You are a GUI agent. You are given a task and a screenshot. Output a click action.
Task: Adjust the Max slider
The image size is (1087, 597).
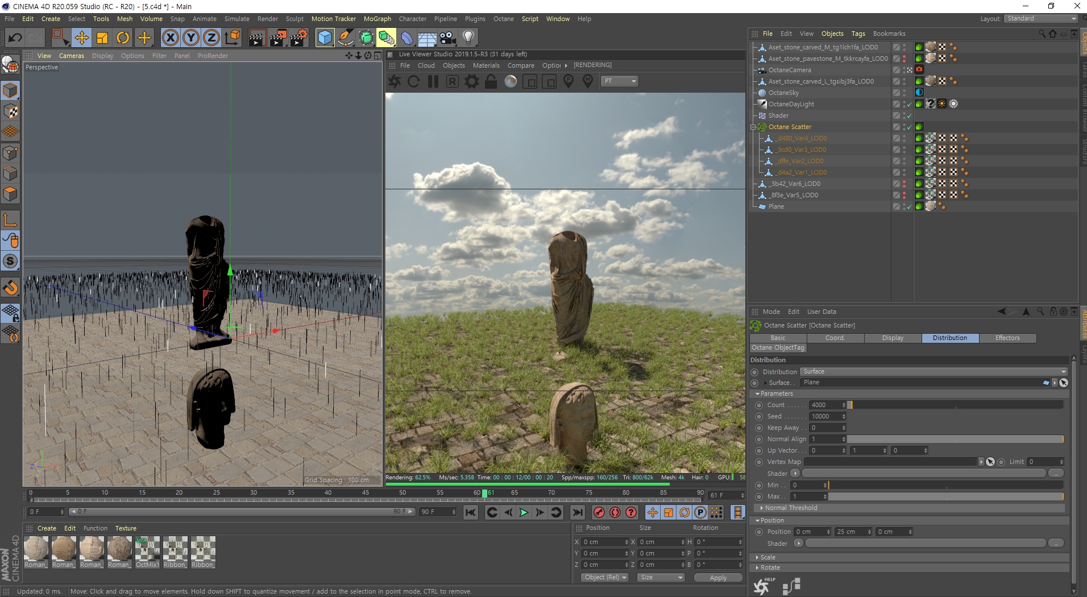coord(945,496)
